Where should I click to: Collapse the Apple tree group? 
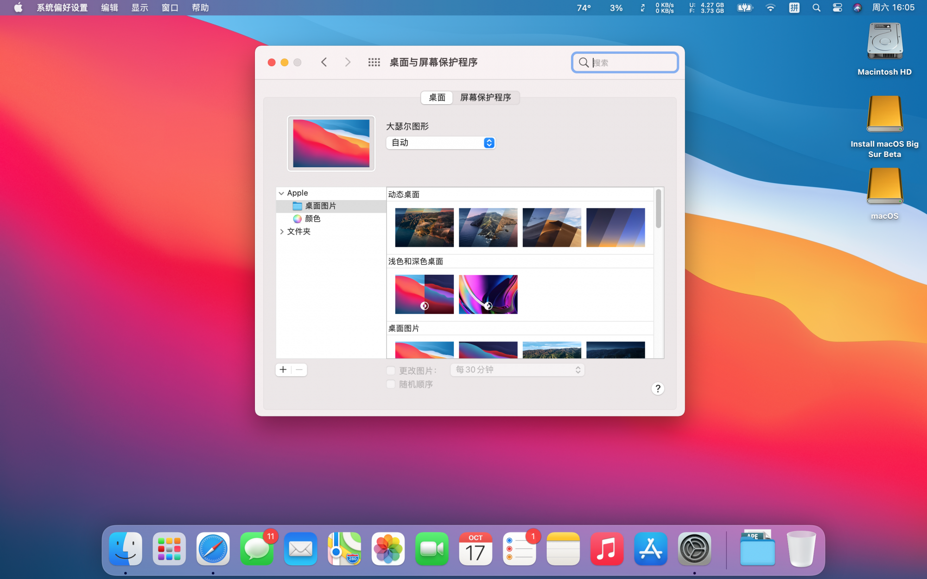pos(281,193)
